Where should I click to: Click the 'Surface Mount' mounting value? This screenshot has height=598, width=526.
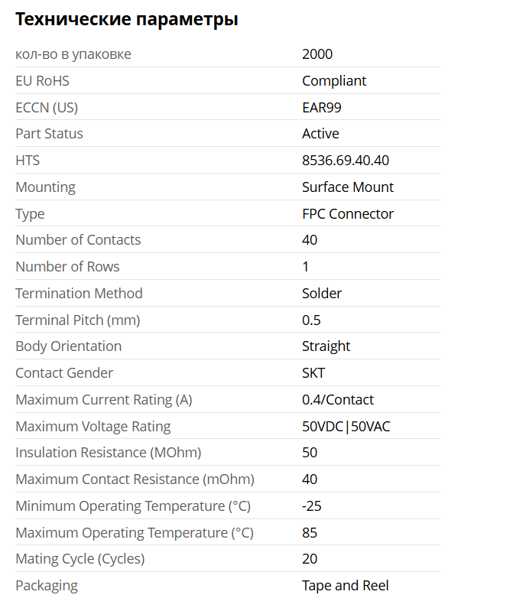[348, 187]
